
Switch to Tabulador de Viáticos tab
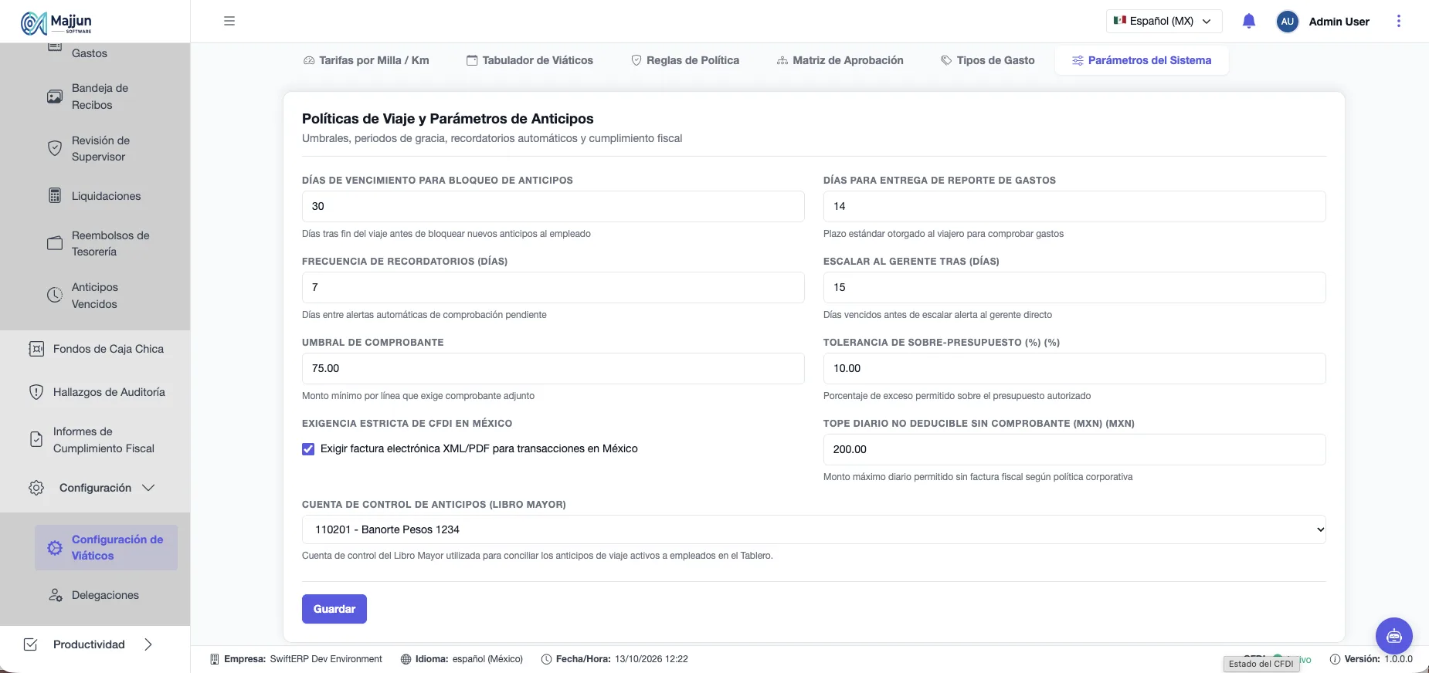click(x=530, y=60)
